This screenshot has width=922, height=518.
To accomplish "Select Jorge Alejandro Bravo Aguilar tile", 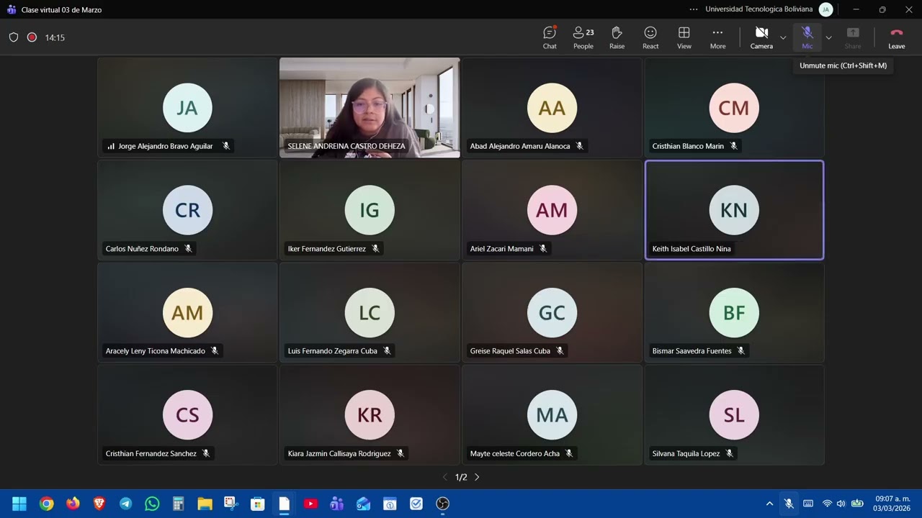I will point(187,107).
